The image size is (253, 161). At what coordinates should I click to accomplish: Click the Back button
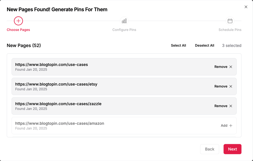(x=209, y=149)
